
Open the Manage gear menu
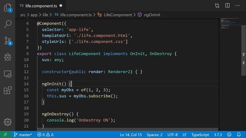8,122
